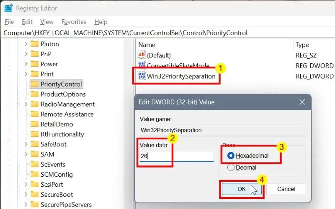Select the PriorityControl key label
The image size is (335, 209).
click(61, 84)
